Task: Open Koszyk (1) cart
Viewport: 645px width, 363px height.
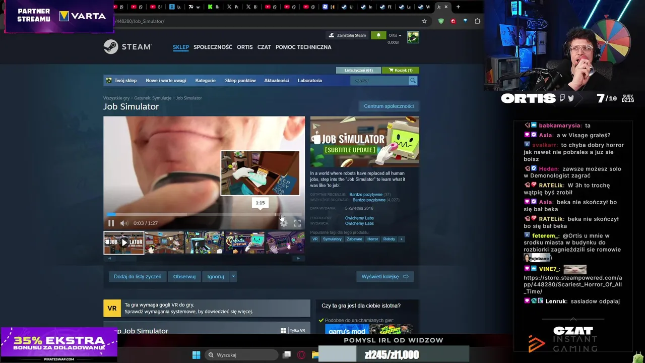Action: pos(401,70)
